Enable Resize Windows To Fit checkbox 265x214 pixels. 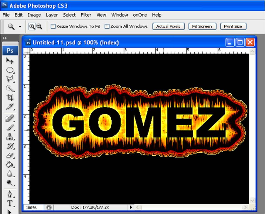[53, 26]
